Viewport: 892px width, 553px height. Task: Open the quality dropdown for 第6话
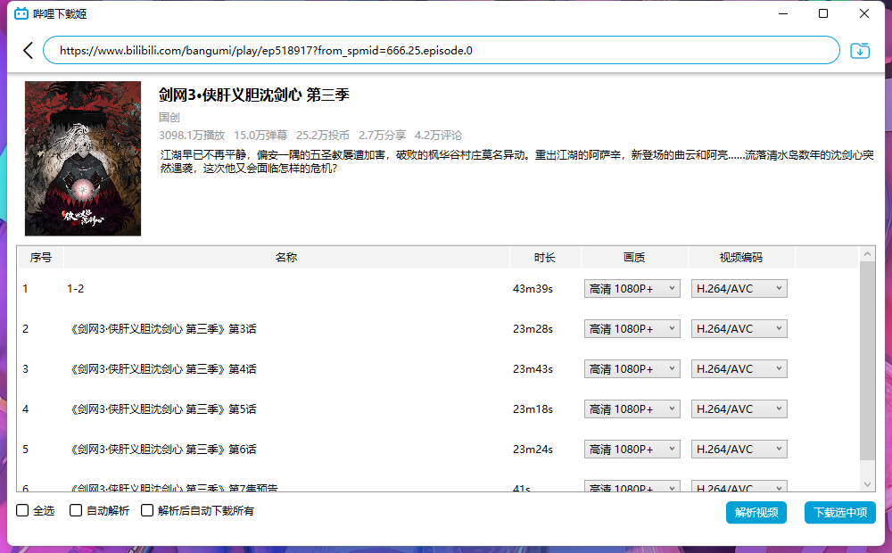tap(632, 449)
